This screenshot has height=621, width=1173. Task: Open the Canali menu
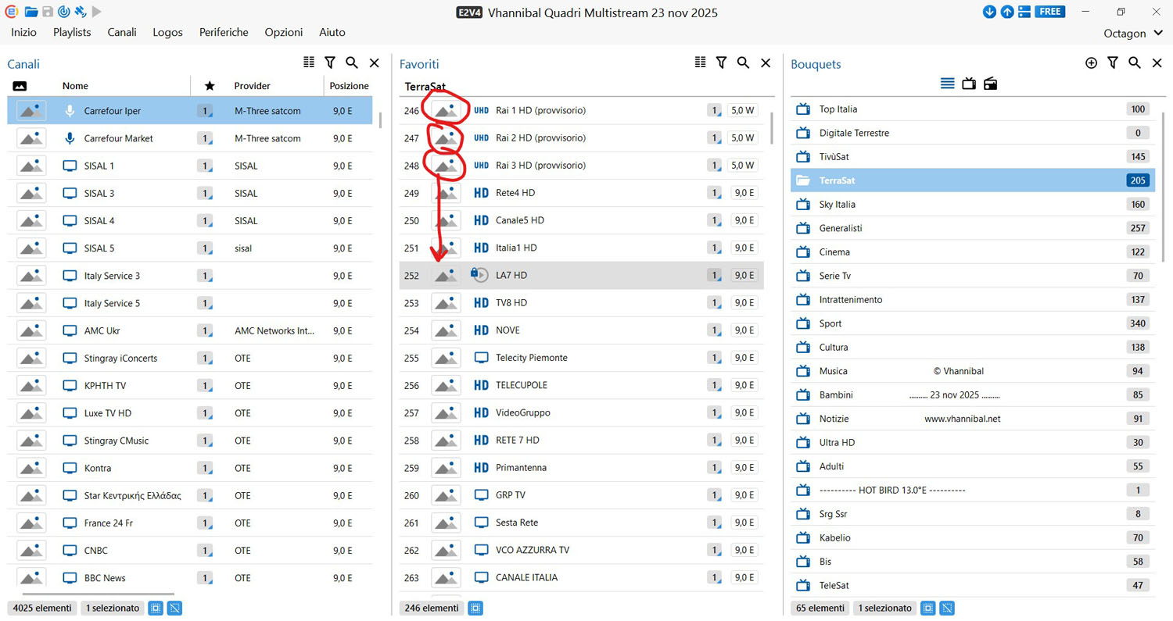coord(122,32)
